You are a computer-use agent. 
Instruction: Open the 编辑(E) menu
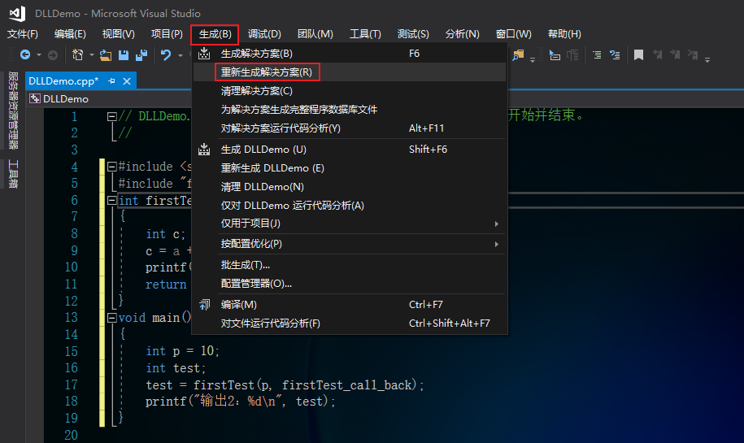click(70, 34)
